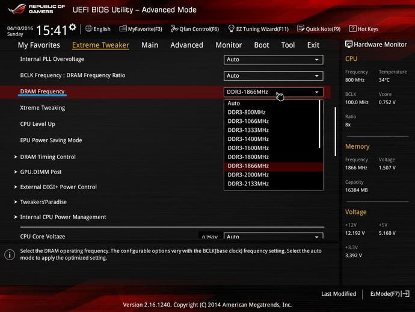The height and width of the screenshot is (312, 415).
Task: Open the clock settings gear icon
Action: (73, 27)
